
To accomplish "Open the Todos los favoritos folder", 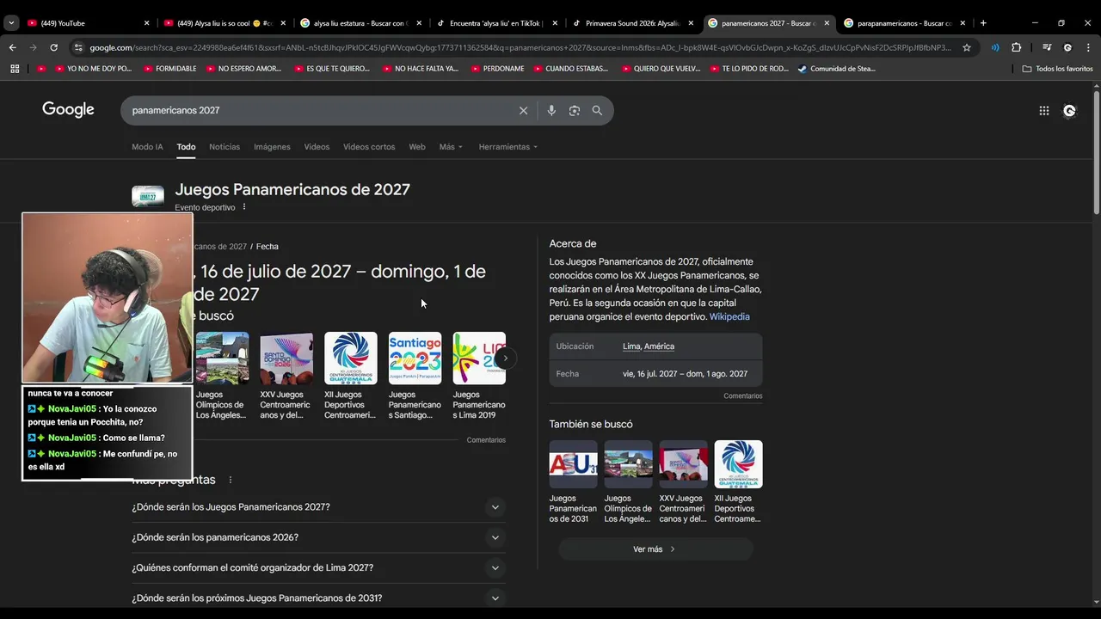I will click(x=1057, y=69).
